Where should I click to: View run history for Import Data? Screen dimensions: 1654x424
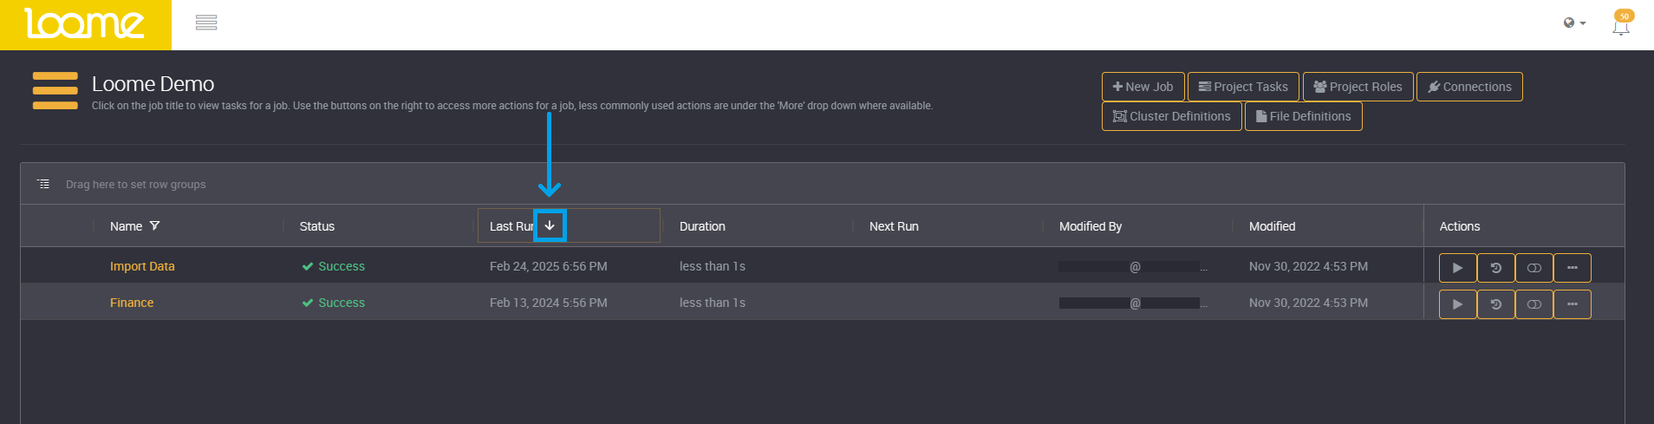[1495, 268]
